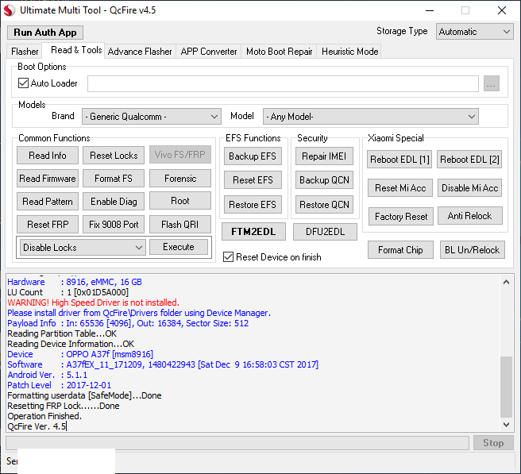Click the Reset EFS button

[x=253, y=179]
